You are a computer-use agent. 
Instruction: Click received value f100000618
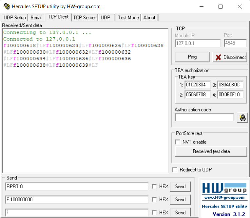point(20,45)
